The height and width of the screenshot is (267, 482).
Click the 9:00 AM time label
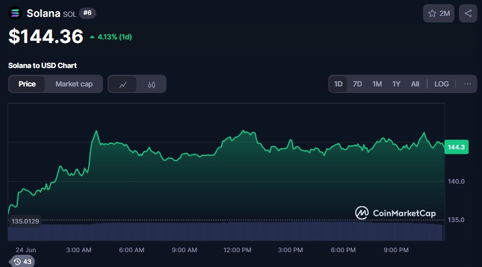[184, 250]
